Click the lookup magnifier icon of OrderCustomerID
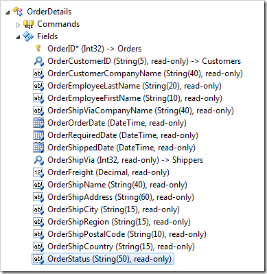The height and width of the screenshot is (274, 267). point(38,61)
